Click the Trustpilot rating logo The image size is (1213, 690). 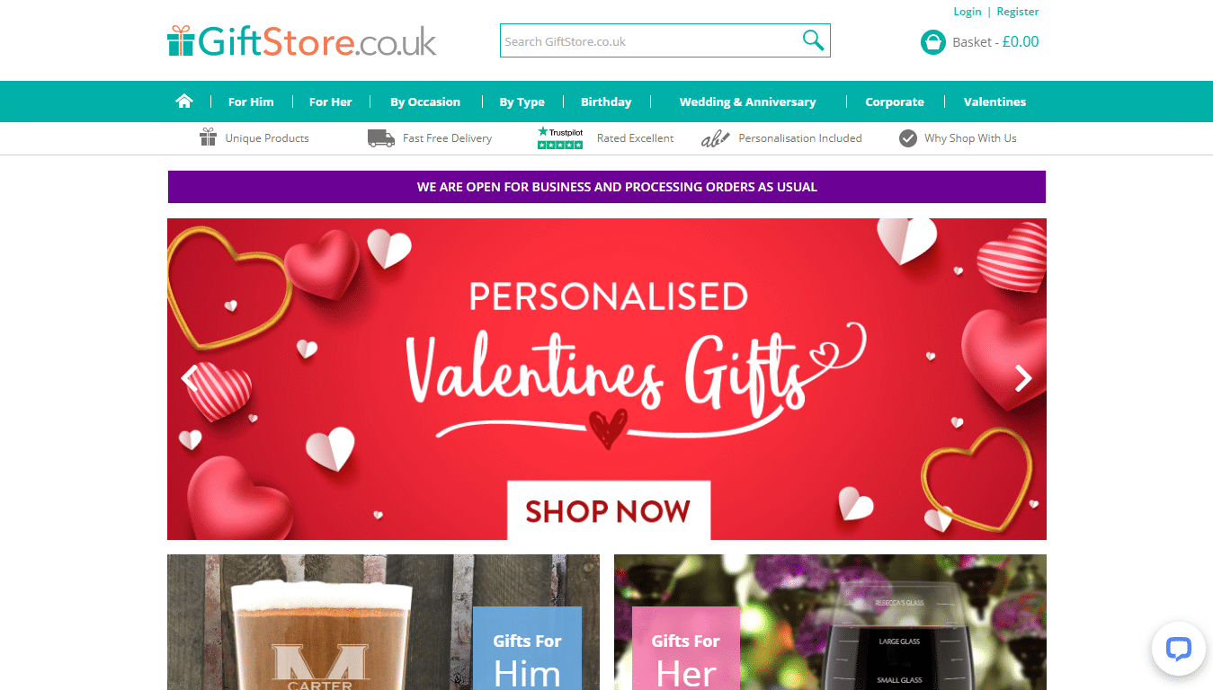560,137
